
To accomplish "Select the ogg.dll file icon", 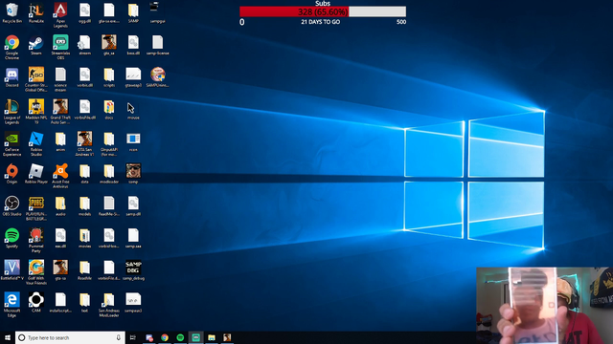I will tap(85, 12).
